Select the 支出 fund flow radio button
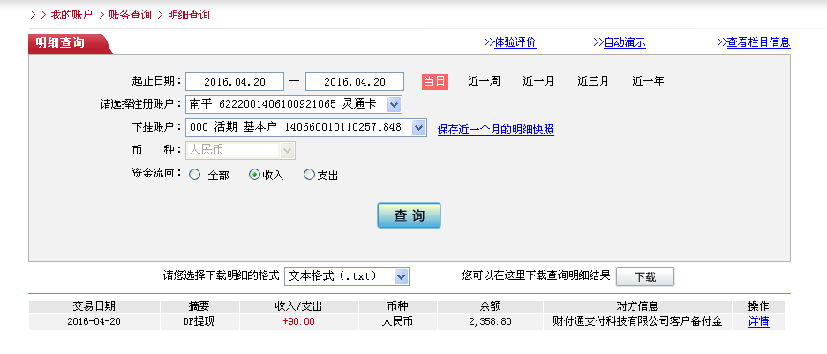The image size is (827, 354). 309,175
